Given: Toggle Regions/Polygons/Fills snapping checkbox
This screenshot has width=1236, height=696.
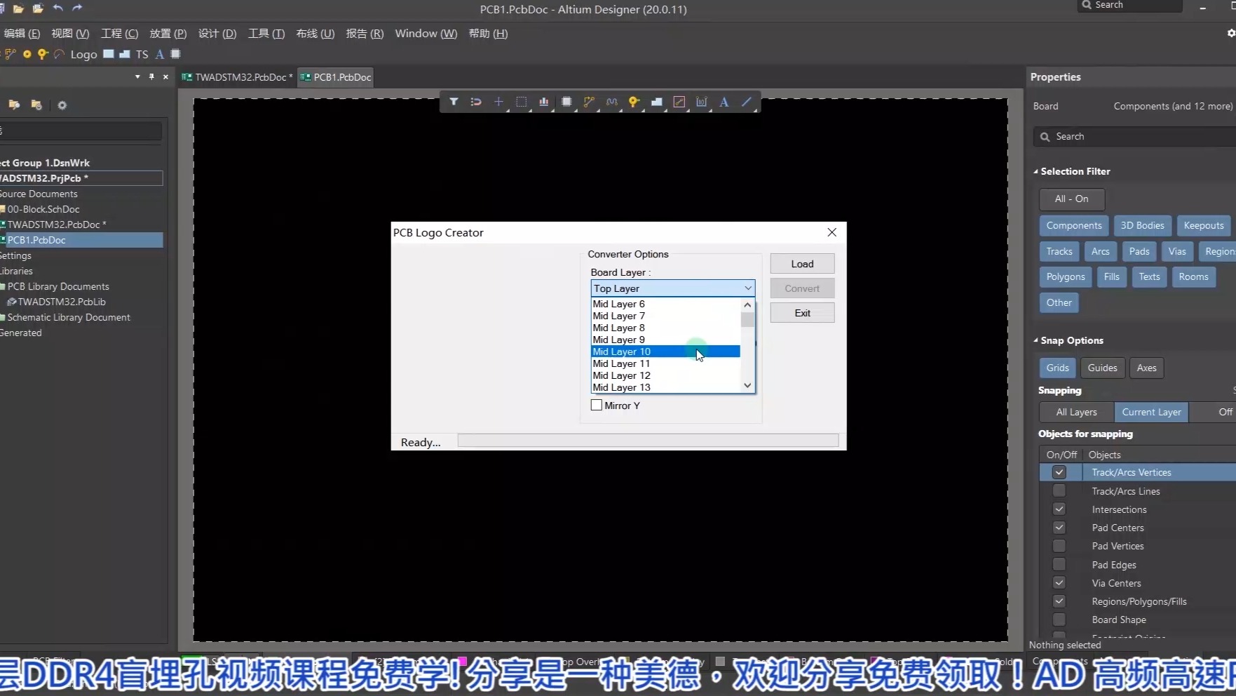Looking at the screenshot, I should coord(1059,601).
